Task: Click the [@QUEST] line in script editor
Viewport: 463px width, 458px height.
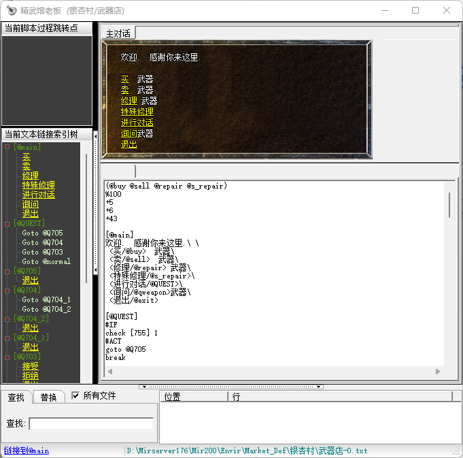Action: click(x=122, y=316)
